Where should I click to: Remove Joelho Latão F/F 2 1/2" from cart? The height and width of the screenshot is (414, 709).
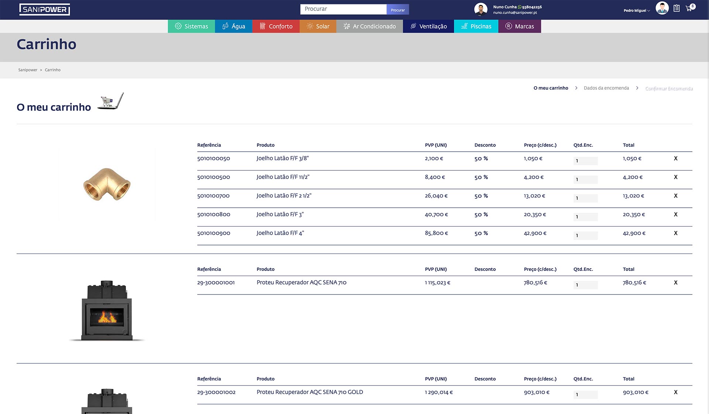[676, 196]
